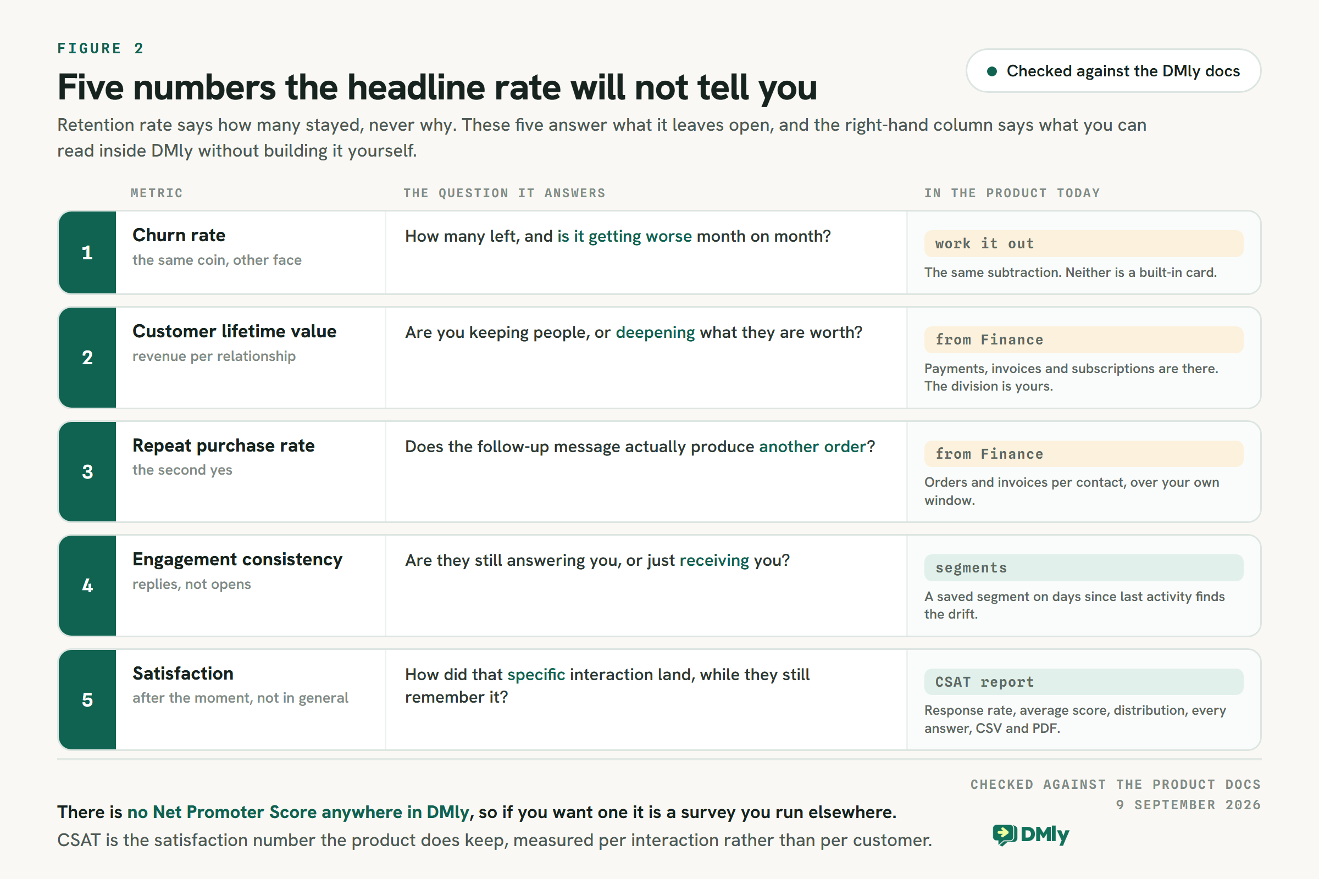The height and width of the screenshot is (879, 1319).
Task: Click 'Response rate, average score, distribution' note
Action: [1075, 719]
